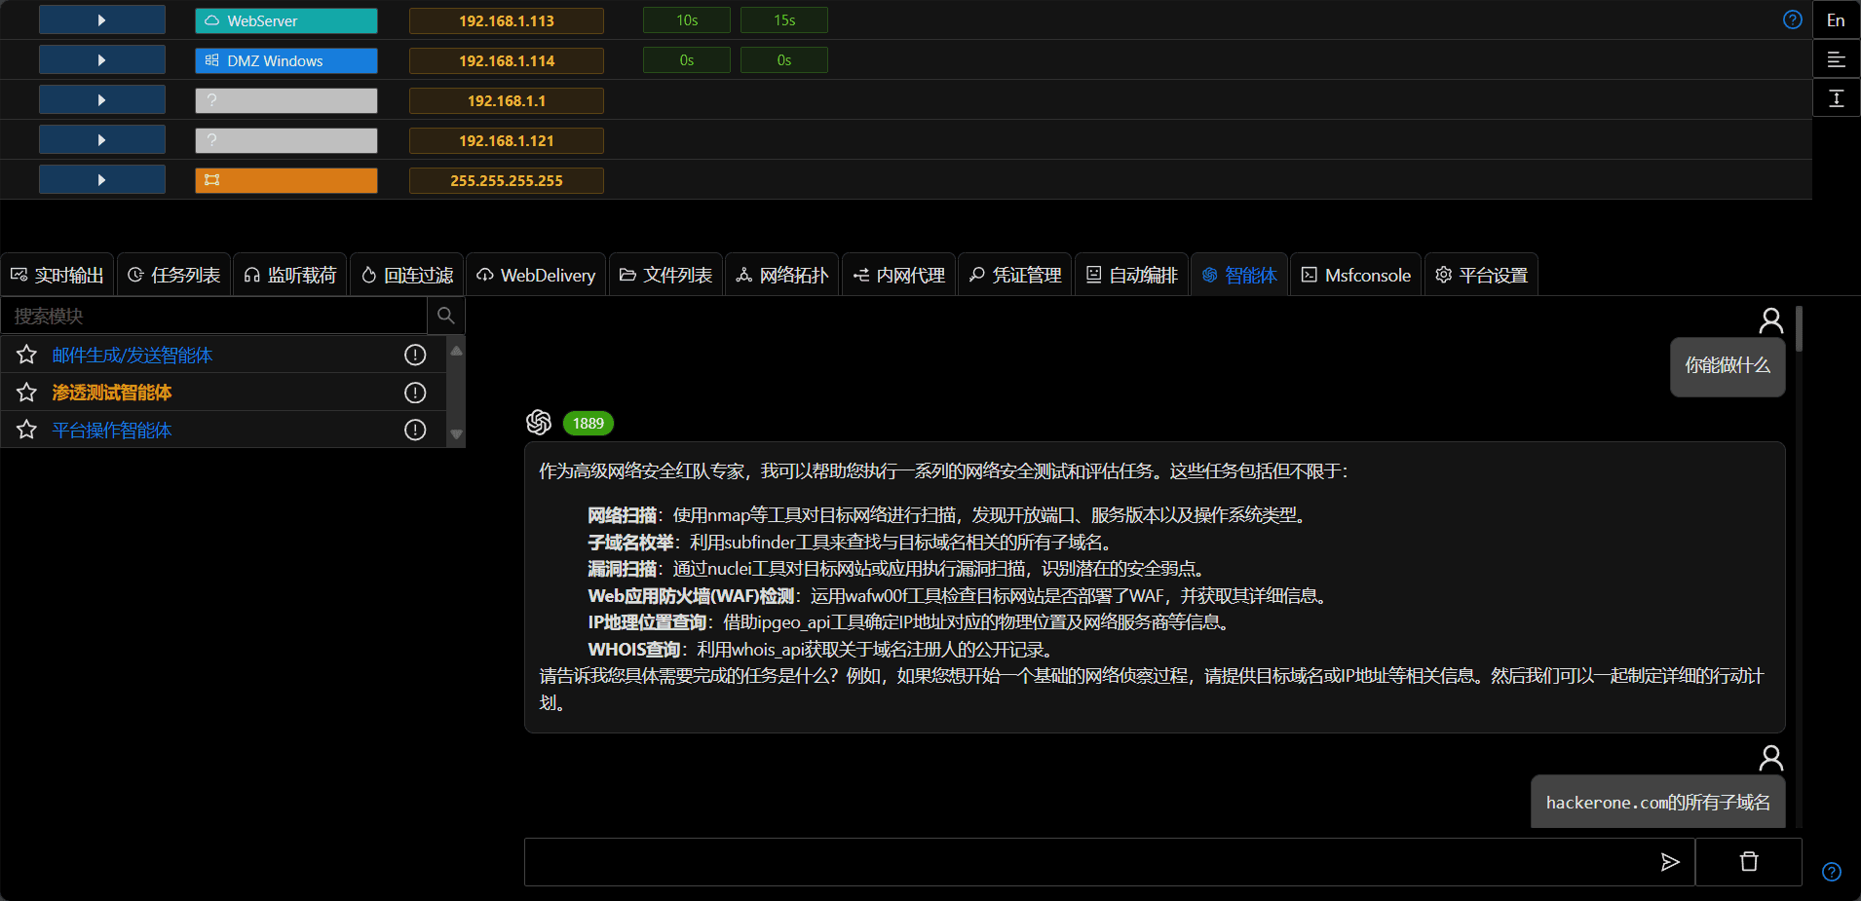Star the 邮件生成/发送智能体 module

[x=26, y=355]
